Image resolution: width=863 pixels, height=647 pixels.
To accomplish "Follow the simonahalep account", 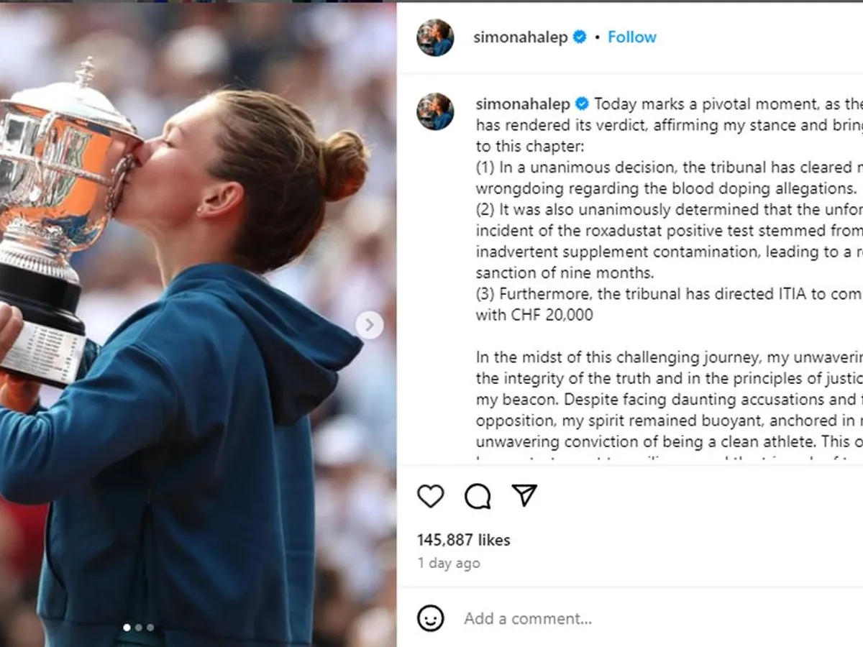I will [631, 37].
